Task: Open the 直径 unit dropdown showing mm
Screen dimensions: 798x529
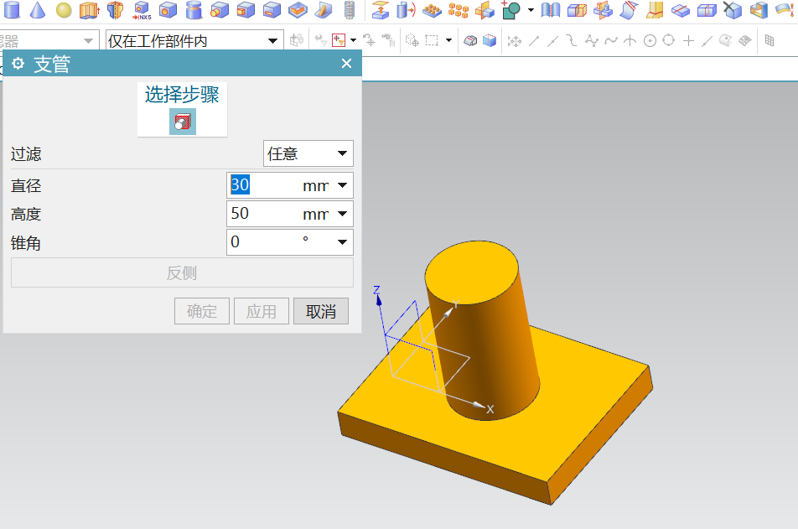Action: click(x=344, y=185)
